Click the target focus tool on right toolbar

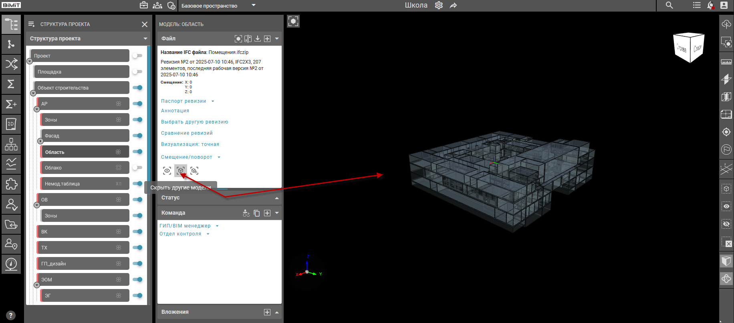pos(726,132)
